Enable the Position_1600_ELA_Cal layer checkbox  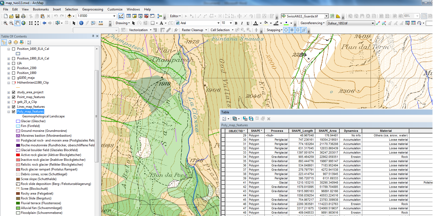(13, 49)
